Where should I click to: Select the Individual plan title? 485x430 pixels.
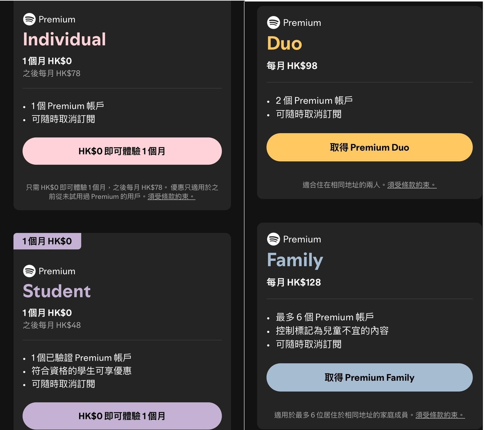click(64, 39)
